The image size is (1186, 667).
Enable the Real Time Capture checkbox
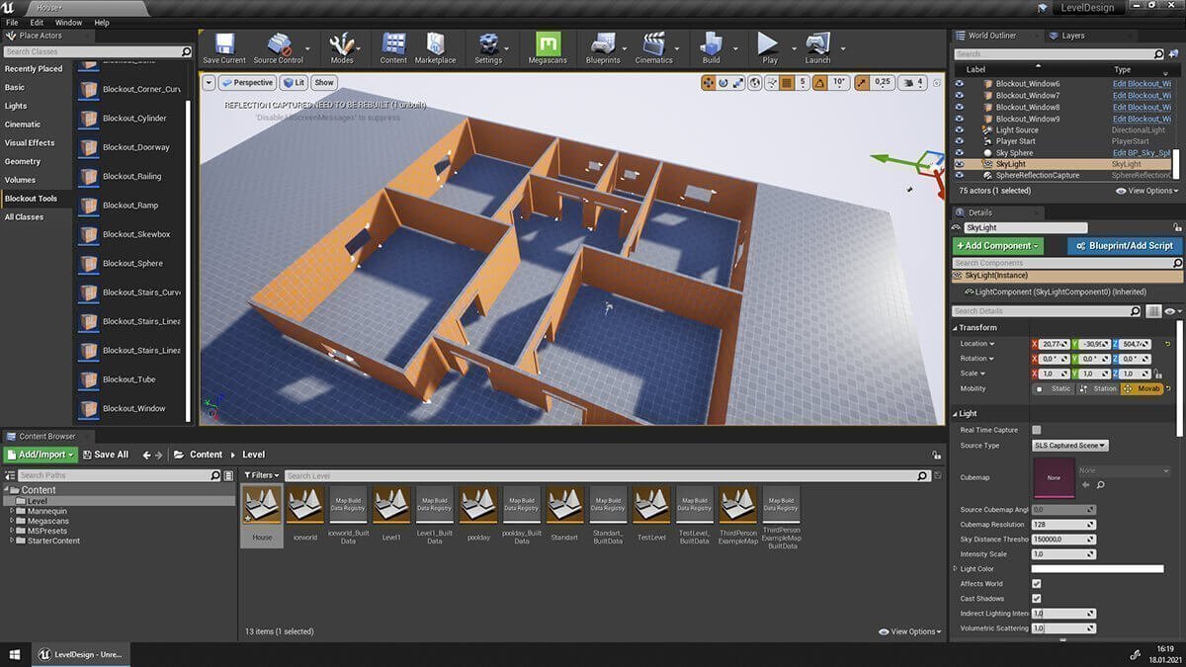[x=1037, y=430]
